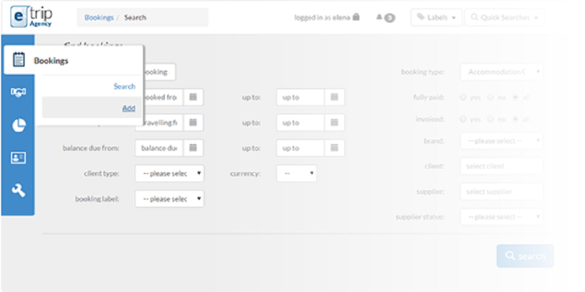Click the contact card icon in sidebar
585x292 pixels.
tap(18, 158)
